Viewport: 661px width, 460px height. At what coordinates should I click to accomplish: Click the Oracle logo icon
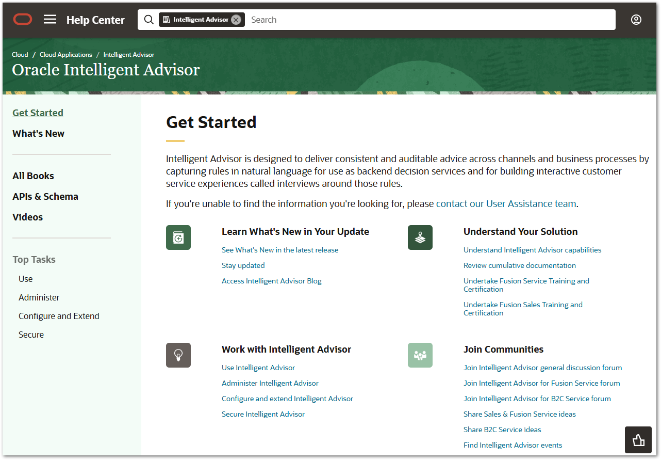click(x=23, y=20)
